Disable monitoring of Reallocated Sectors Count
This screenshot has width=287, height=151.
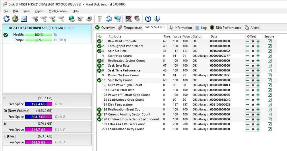269,61
